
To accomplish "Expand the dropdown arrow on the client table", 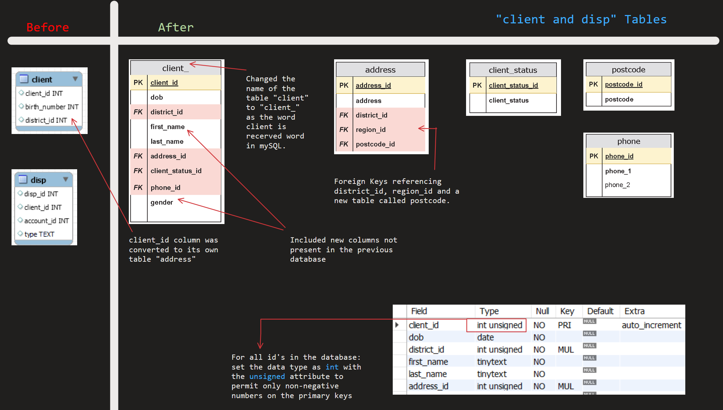I will (x=75, y=79).
